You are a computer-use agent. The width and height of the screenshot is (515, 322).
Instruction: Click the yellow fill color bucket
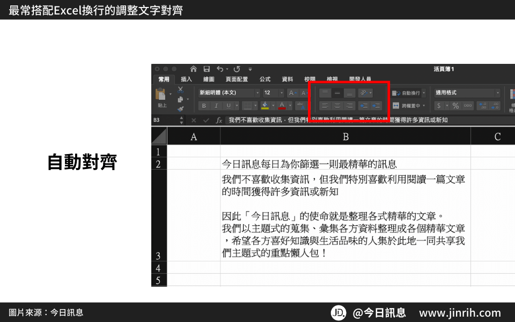[x=264, y=106]
